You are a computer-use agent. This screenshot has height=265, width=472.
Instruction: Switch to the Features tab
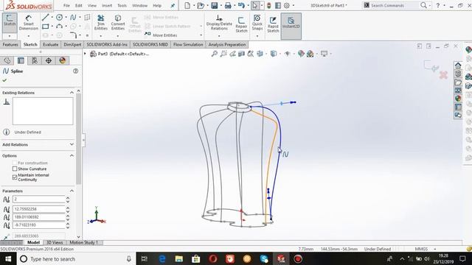pos(10,44)
